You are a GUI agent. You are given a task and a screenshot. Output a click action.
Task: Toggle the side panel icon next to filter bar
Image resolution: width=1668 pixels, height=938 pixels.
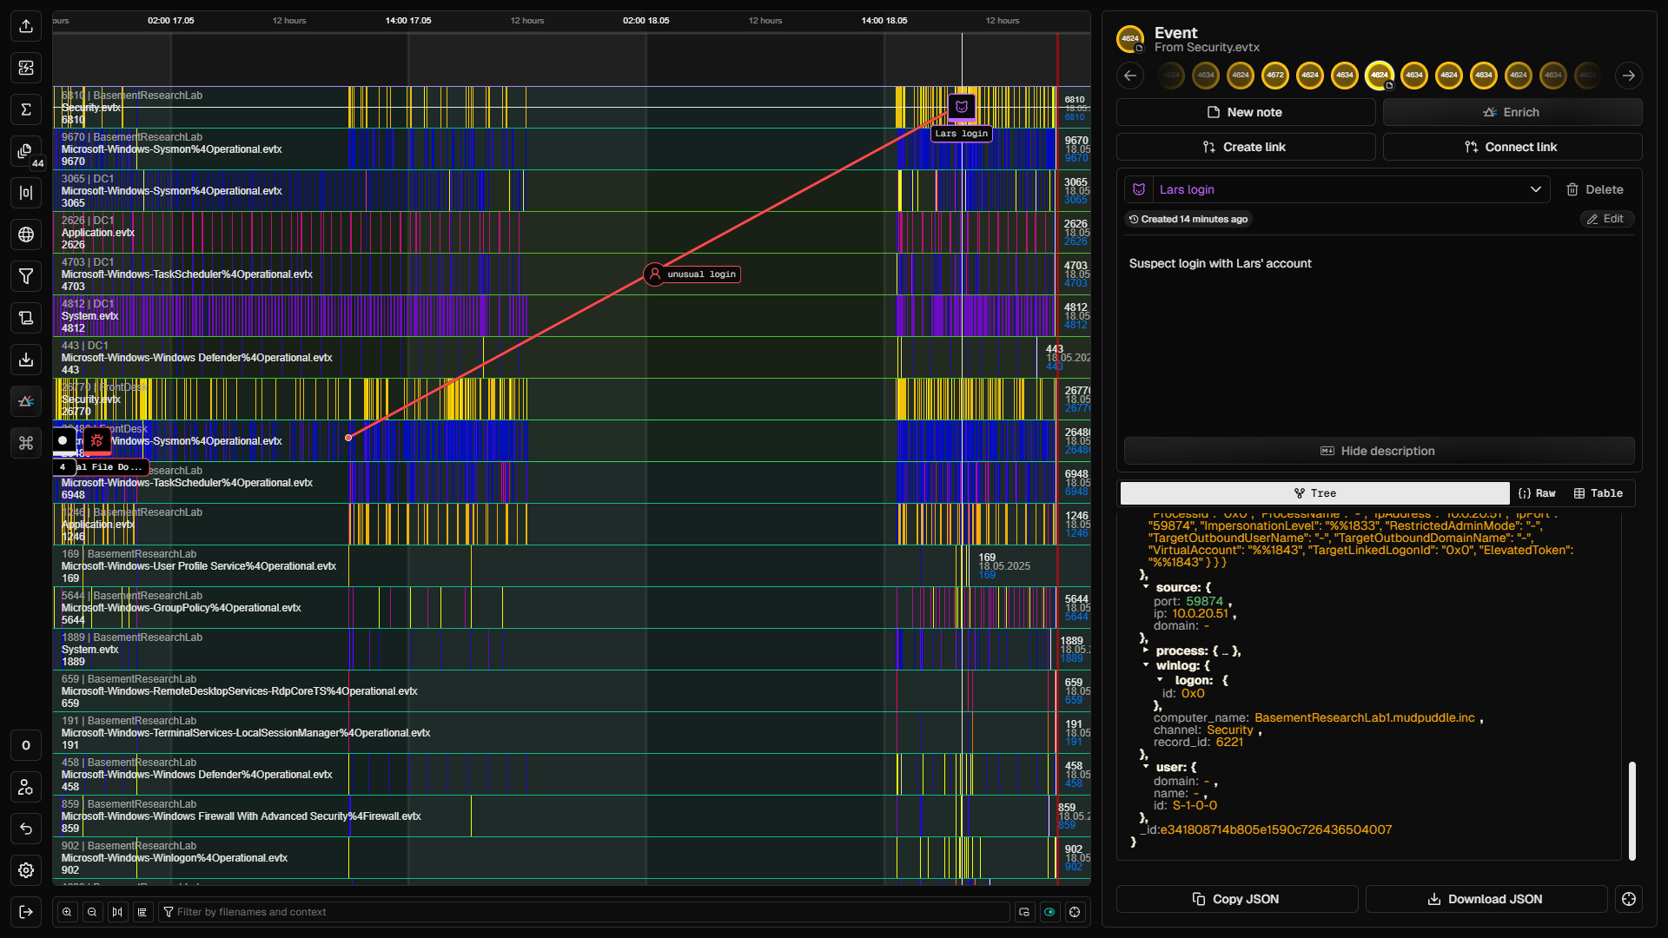pyautogui.click(x=1025, y=912)
